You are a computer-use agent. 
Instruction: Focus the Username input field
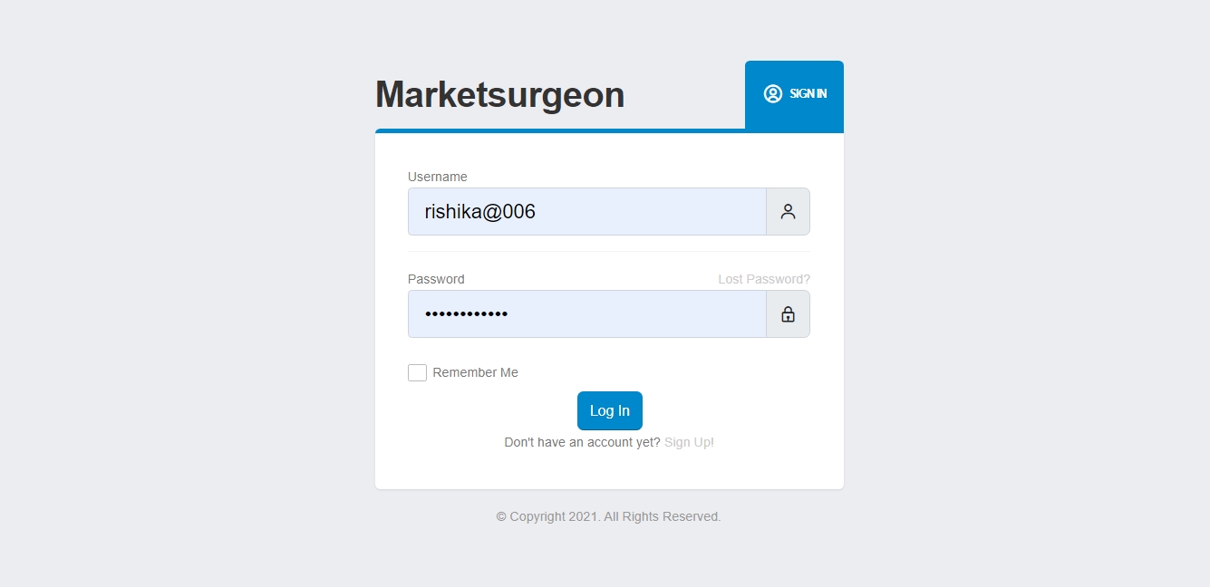coord(587,212)
